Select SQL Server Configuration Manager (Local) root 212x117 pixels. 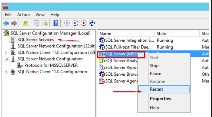pyautogui.click(x=51, y=33)
